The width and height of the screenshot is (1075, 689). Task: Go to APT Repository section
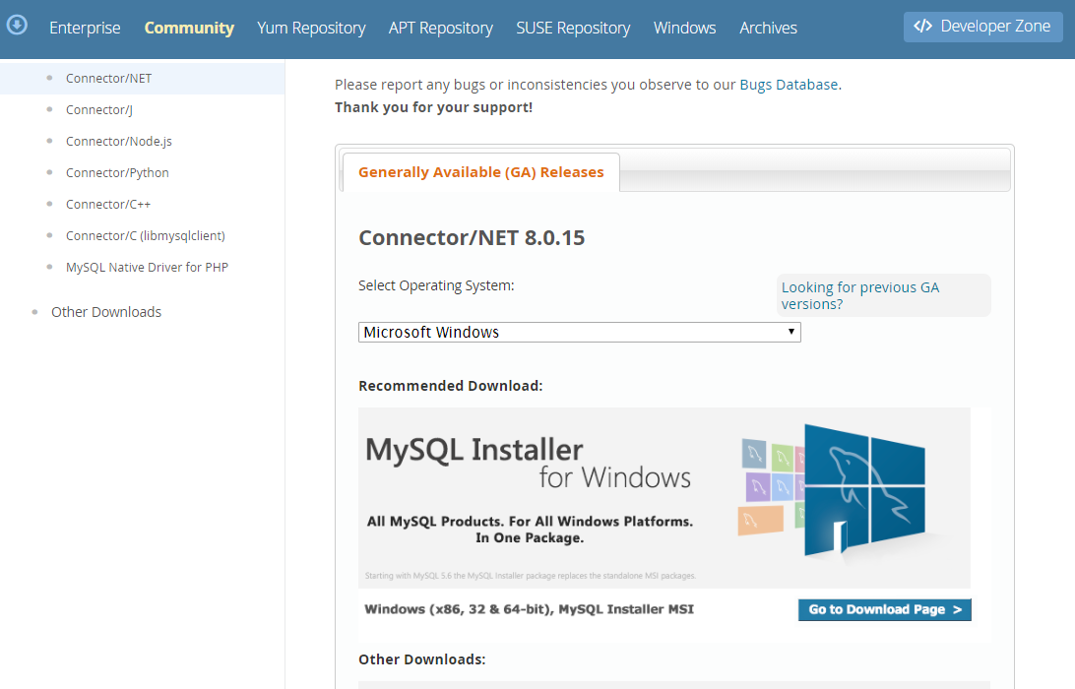click(440, 28)
